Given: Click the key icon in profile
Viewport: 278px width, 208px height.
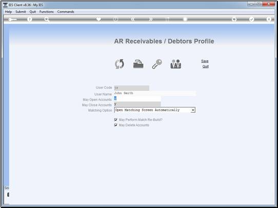Looking at the screenshot, I should [x=157, y=64].
